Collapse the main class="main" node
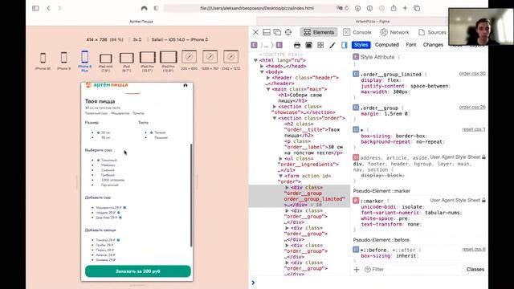This screenshot has width=514, height=289. click(268, 89)
